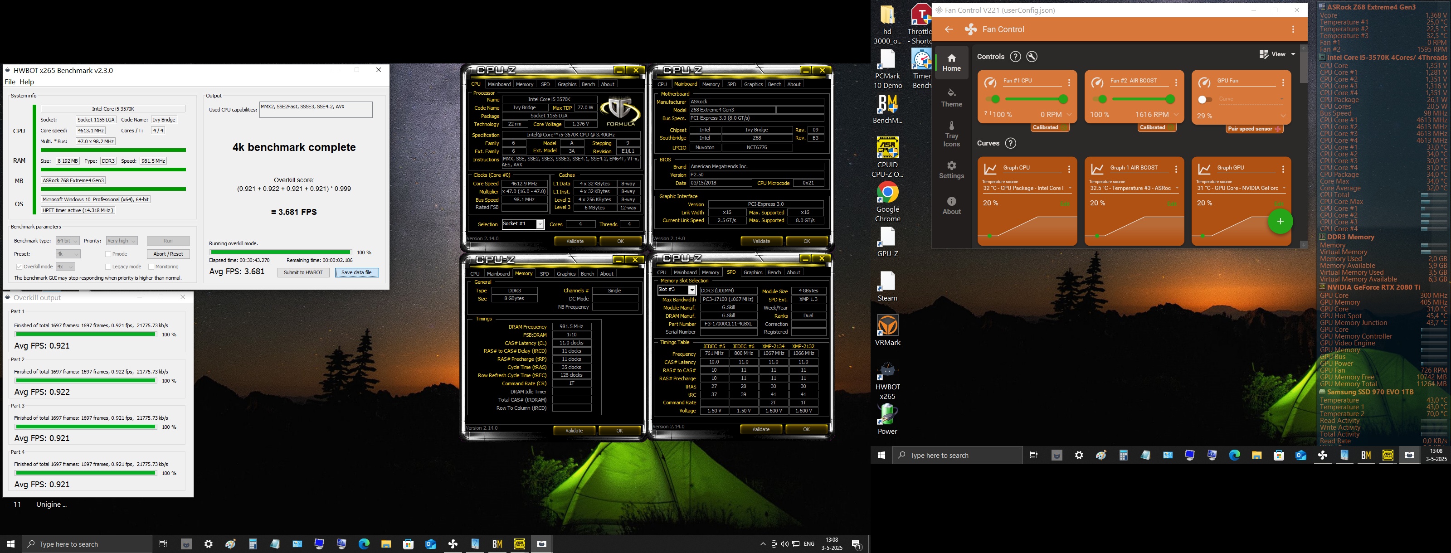The height and width of the screenshot is (553, 1451).
Task: Open the Benchmark type 64-bit dropdown
Action: 68,241
